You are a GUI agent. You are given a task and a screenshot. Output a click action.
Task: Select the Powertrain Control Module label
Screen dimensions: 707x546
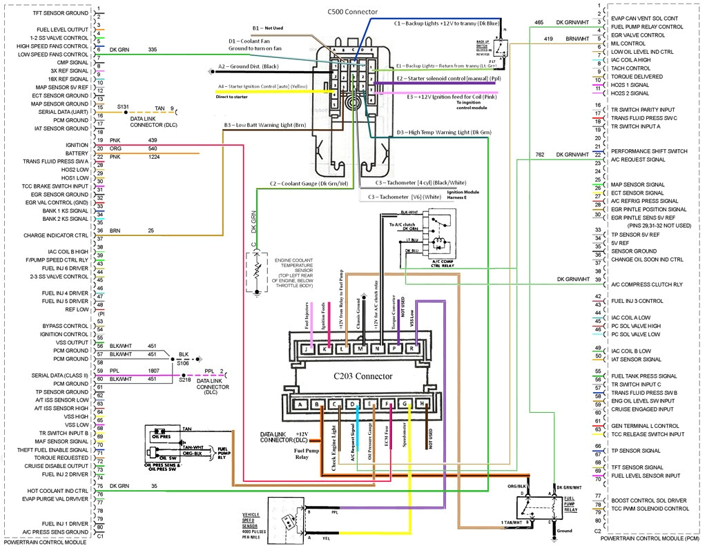click(x=45, y=542)
